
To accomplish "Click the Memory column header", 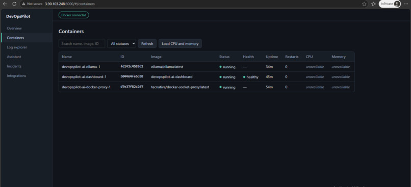I will tap(339, 57).
